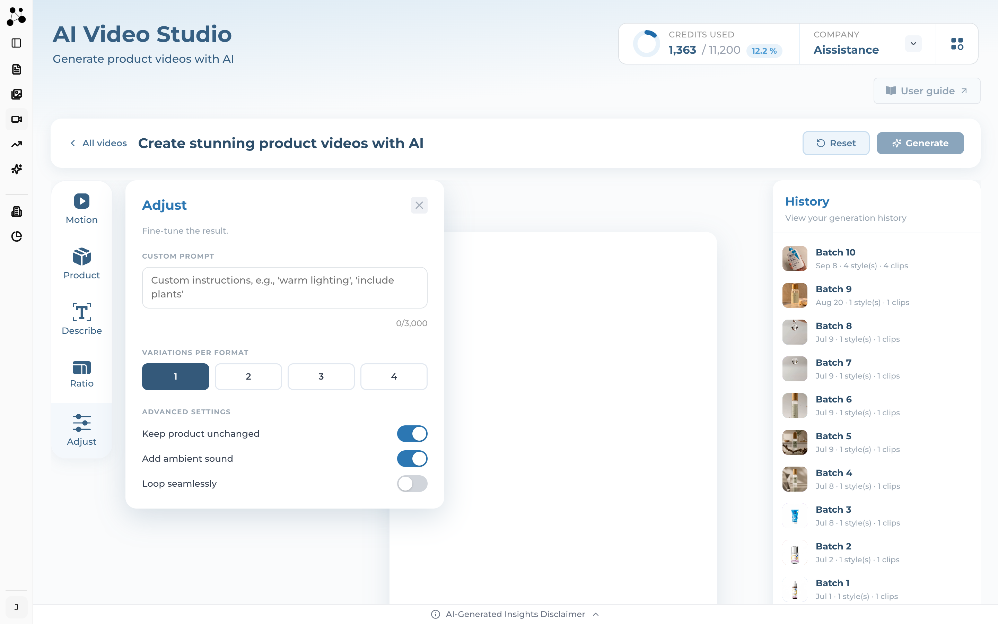Open the apps grid icon

(x=957, y=44)
